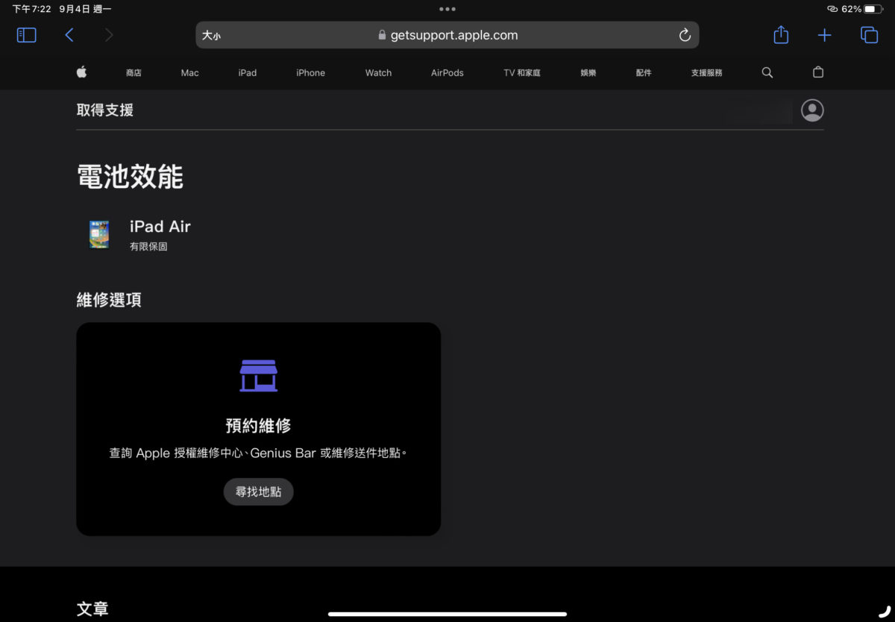
Task: Reload the current page
Action: 685,35
